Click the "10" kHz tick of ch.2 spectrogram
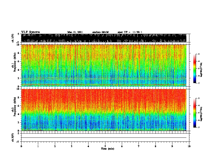The width and height of the screenshot is (213, 164). [18, 89]
